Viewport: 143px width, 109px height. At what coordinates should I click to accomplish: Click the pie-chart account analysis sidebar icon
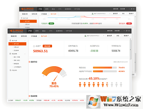point(10,41)
